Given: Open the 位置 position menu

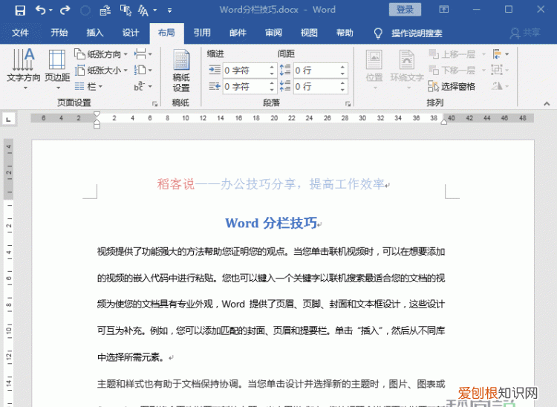Looking at the screenshot, I should (x=374, y=69).
